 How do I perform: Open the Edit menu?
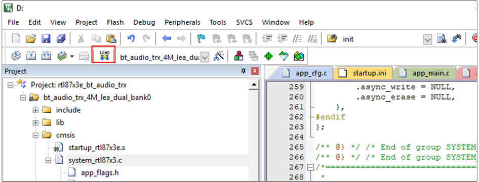tap(34, 22)
